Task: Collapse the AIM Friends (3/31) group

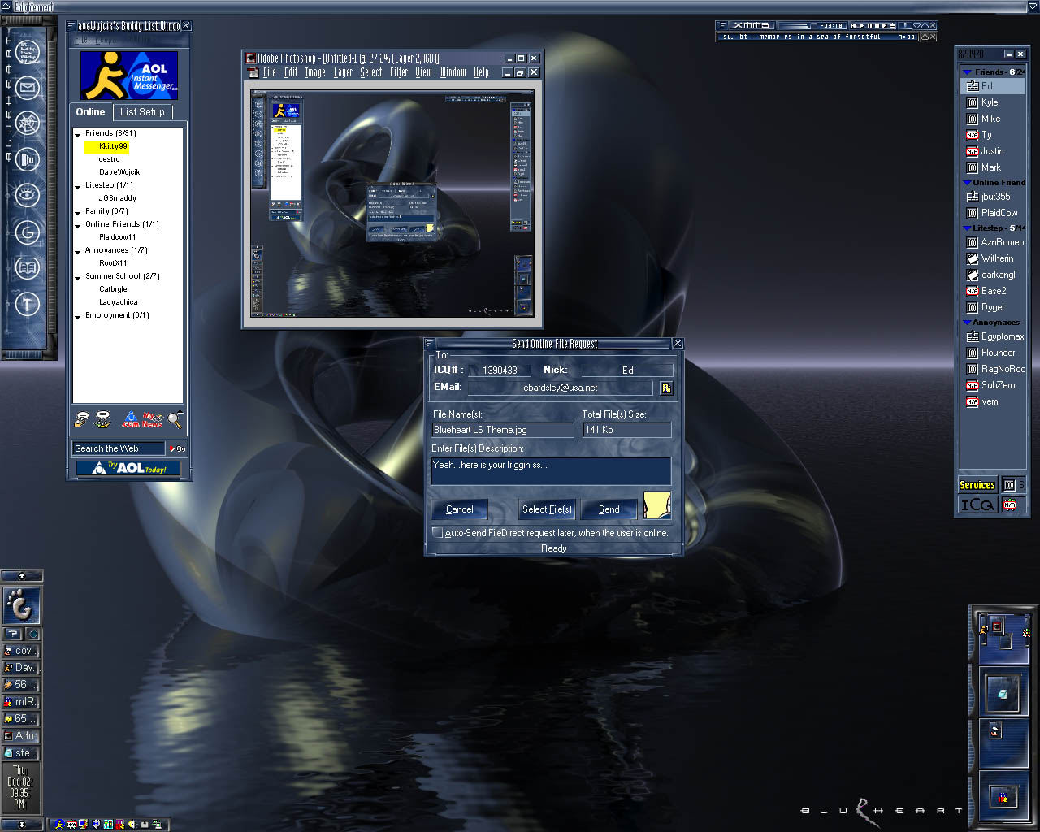Action: point(78,134)
